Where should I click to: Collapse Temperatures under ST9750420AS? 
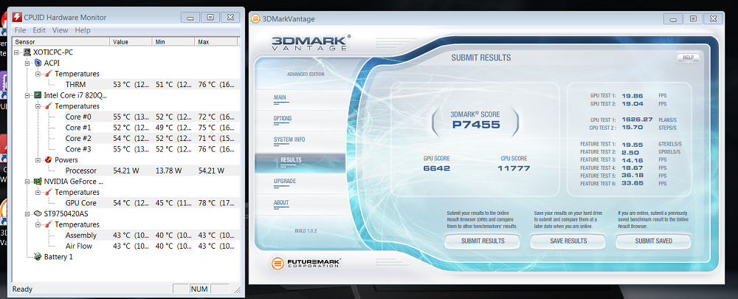(x=38, y=224)
